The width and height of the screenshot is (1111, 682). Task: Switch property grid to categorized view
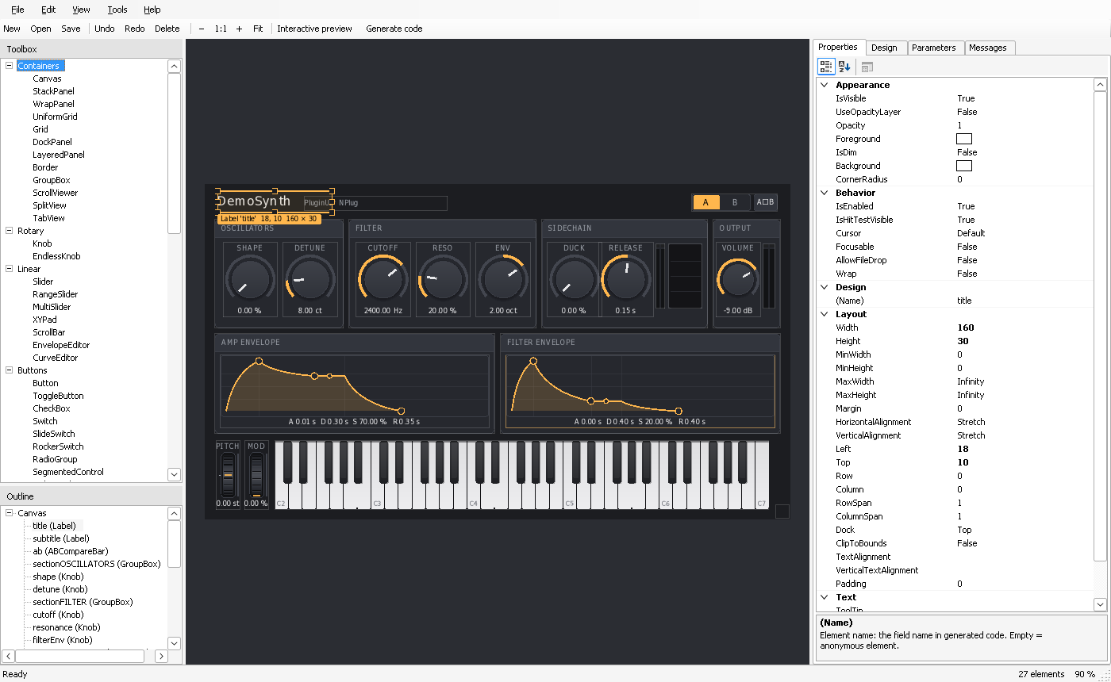[826, 67]
